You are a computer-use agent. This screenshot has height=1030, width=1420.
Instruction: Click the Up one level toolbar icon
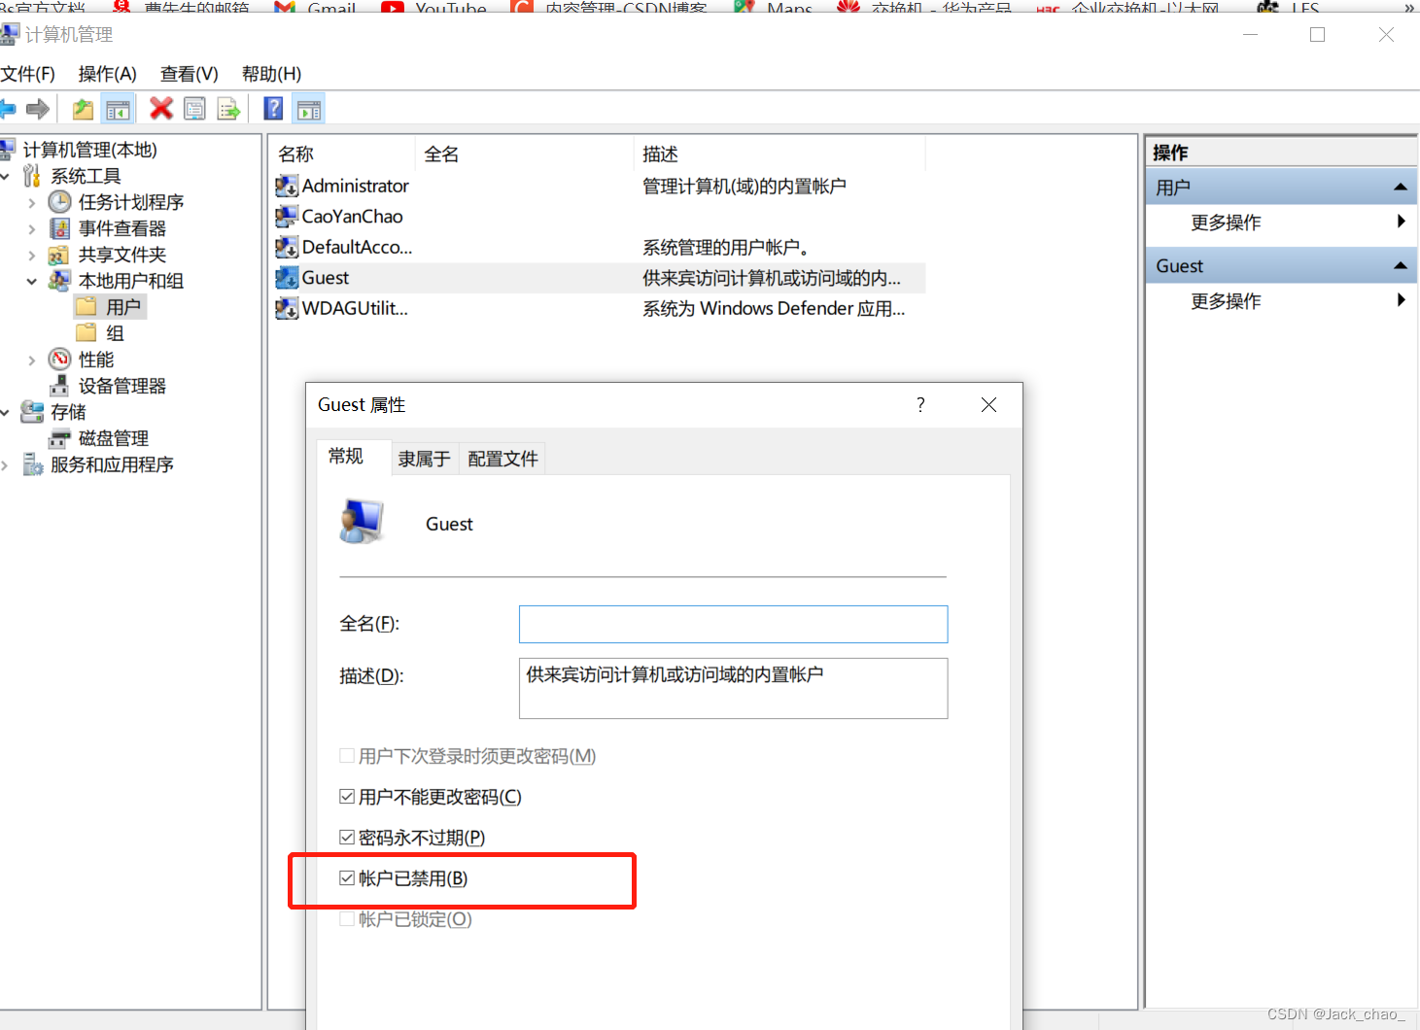[x=84, y=109]
